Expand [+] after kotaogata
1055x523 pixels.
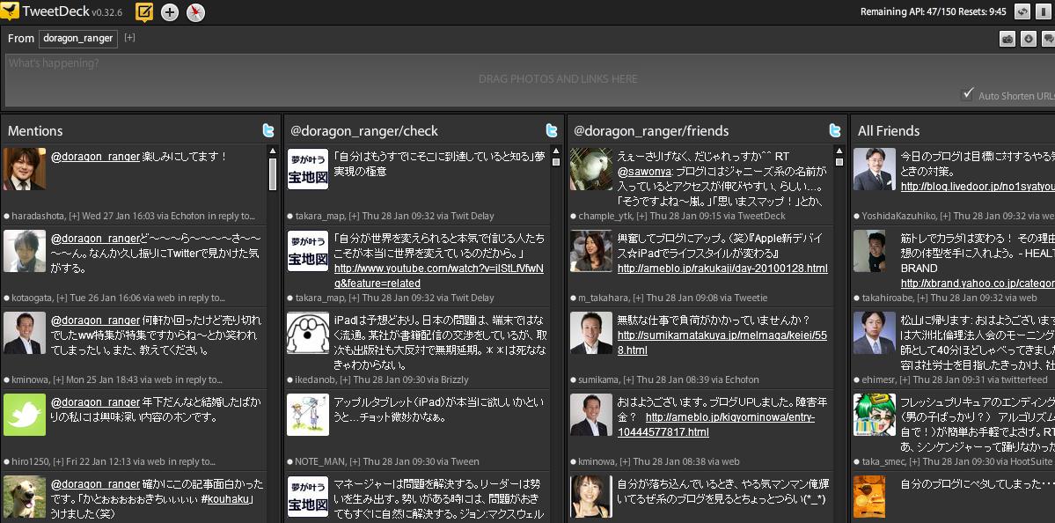62,298
